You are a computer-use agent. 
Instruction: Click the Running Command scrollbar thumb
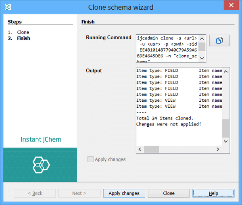(202, 46)
